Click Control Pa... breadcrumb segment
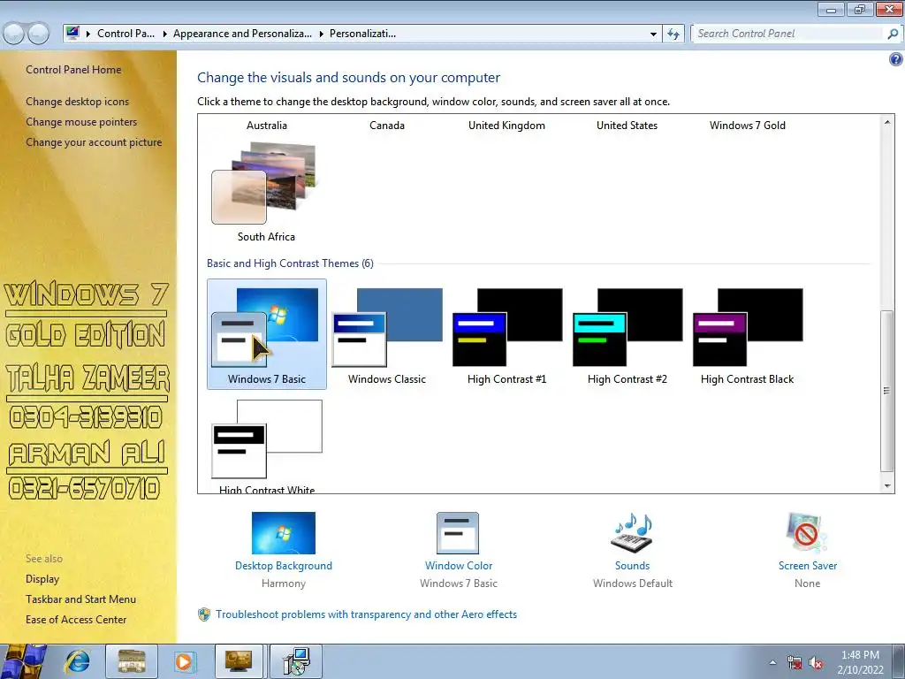905x679 pixels. [x=125, y=34]
